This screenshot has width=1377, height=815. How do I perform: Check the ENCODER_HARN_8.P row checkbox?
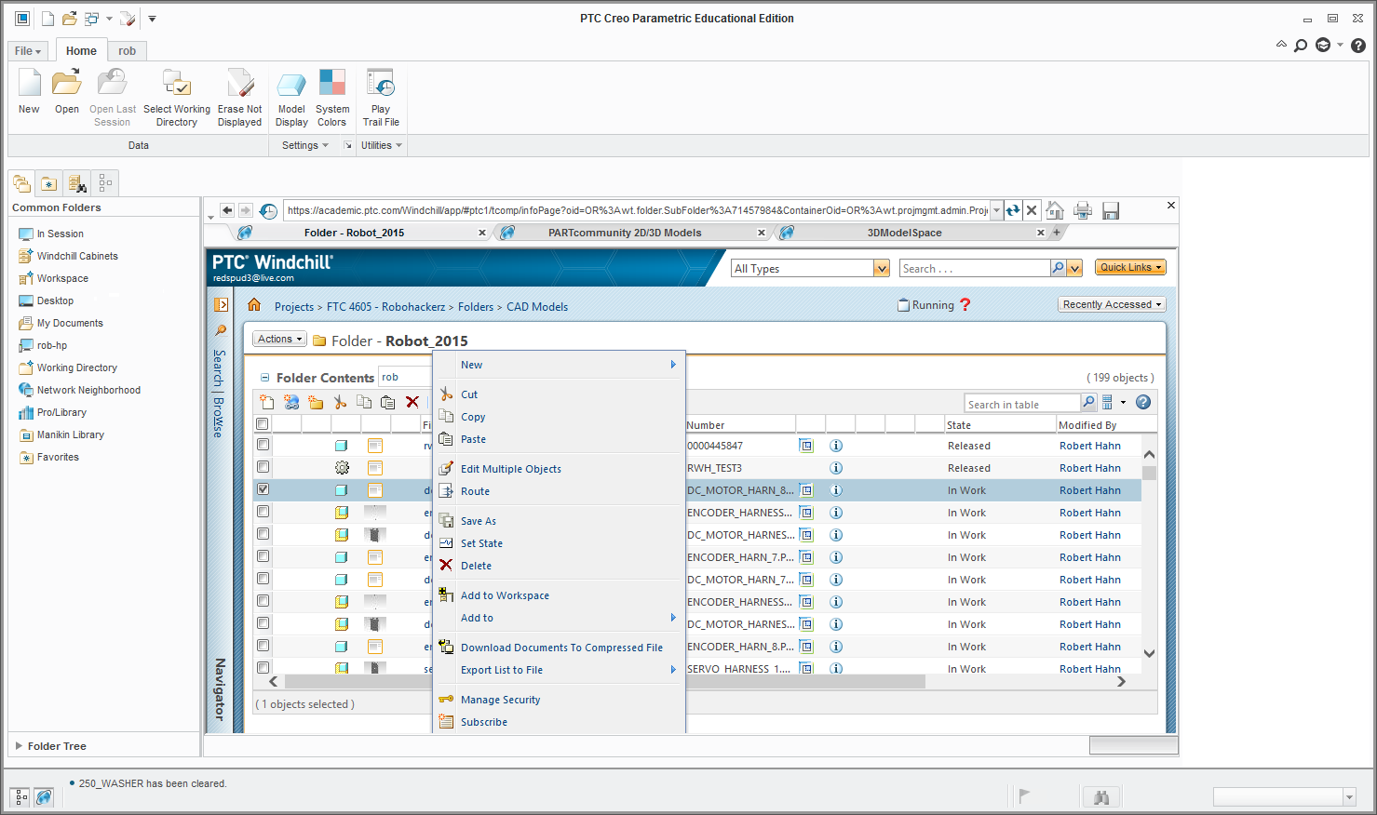coord(263,646)
